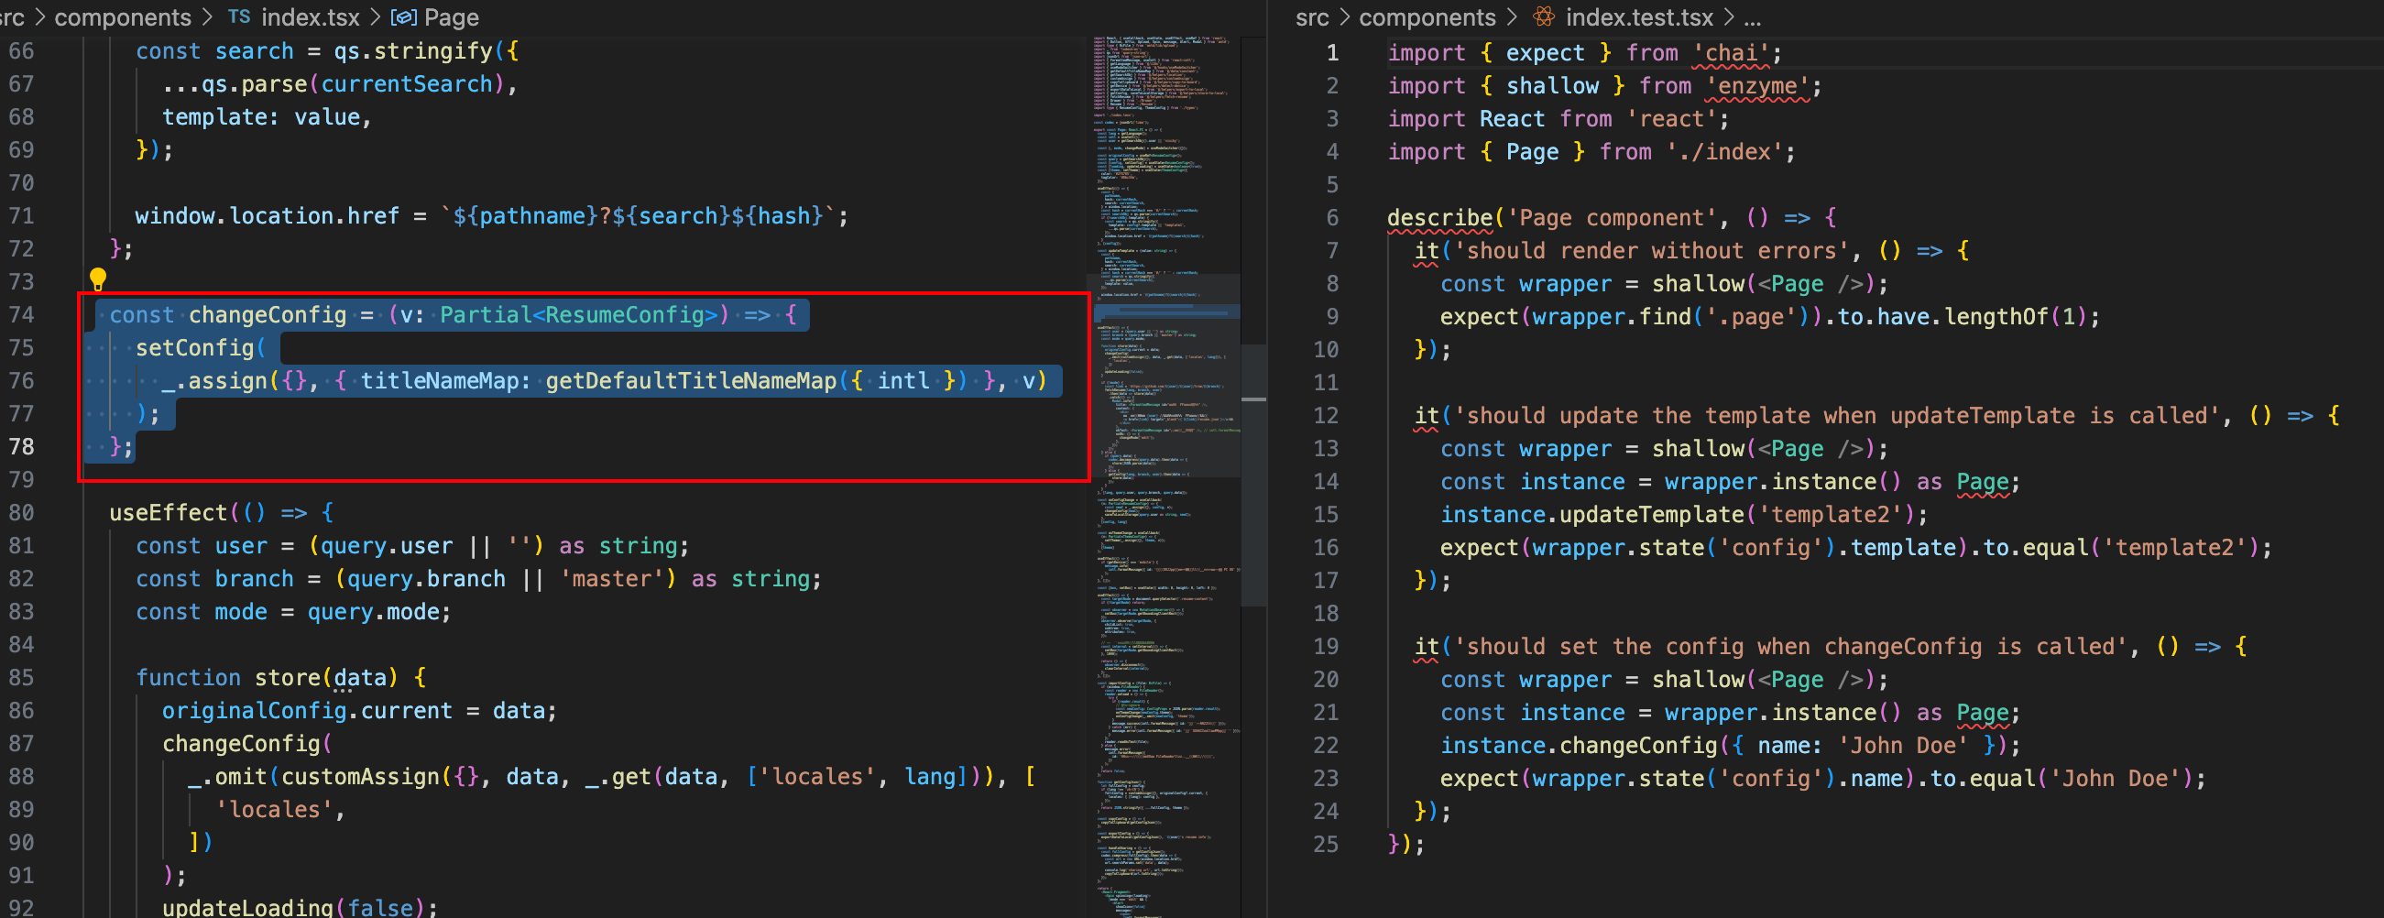Open 'index.test.tsx' breadcrumb item
The image size is (2384, 918).
tap(1639, 16)
